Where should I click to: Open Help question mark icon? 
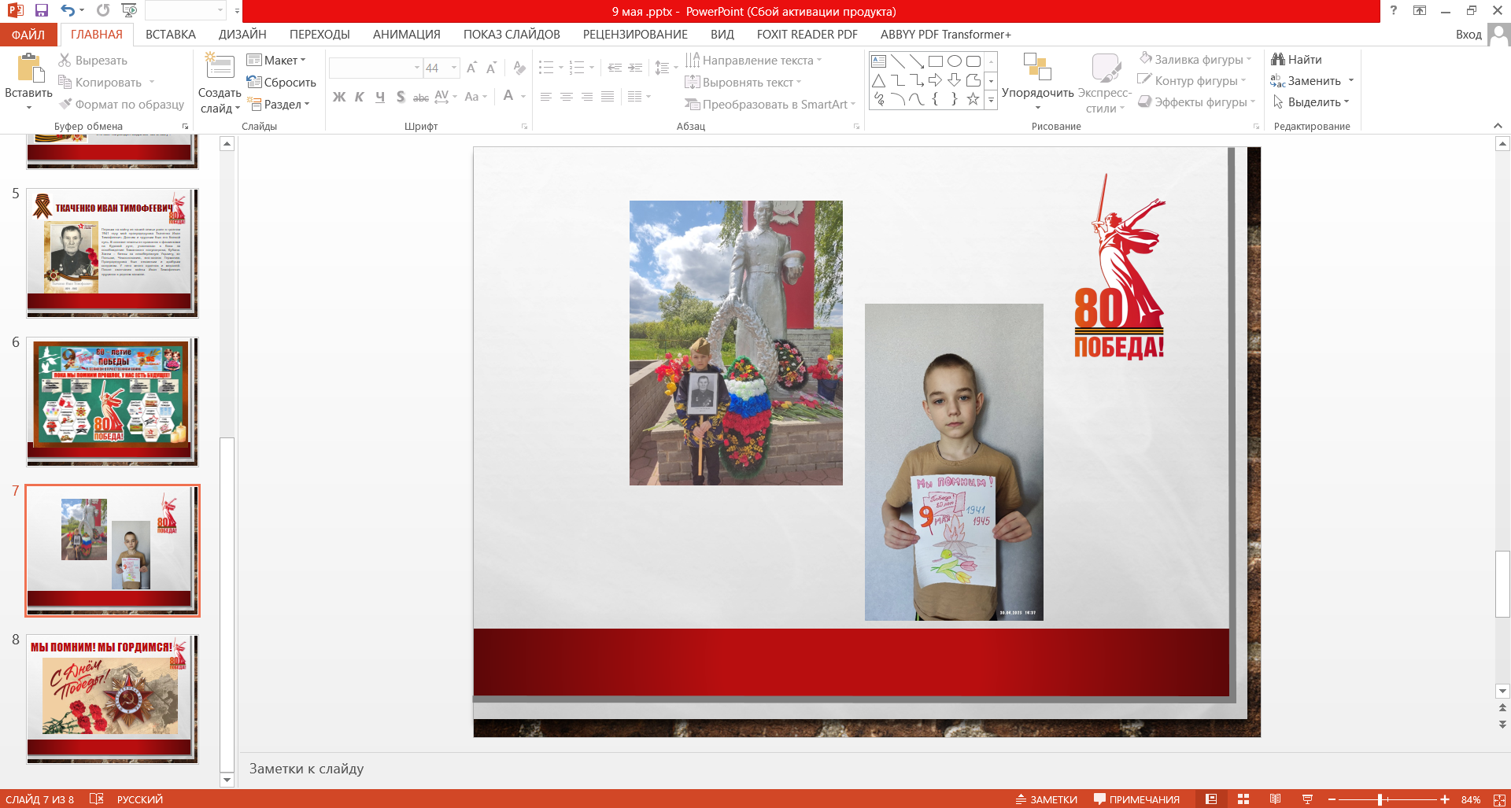(1394, 10)
